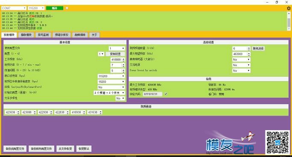Click the bind code field 87FB1E51
This screenshot has height=157, width=292.
click(153, 94)
